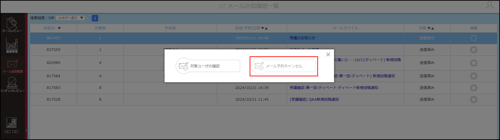Click the user profile icon in header
500x140 pixels.
tap(490, 6)
